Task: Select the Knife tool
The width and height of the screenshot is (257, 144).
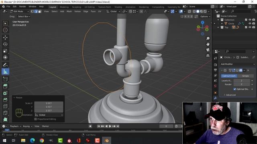Action: pyautogui.click(x=5, y=113)
